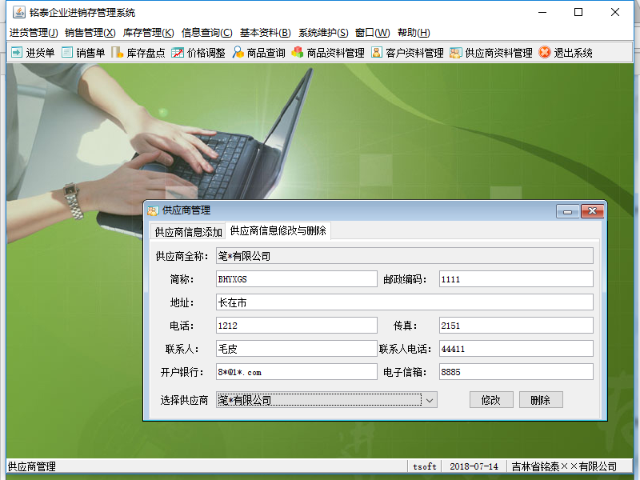Viewport: 640px width, 480px height.
Task: Click the 选择供应商 combo box value
Action: 319,400
